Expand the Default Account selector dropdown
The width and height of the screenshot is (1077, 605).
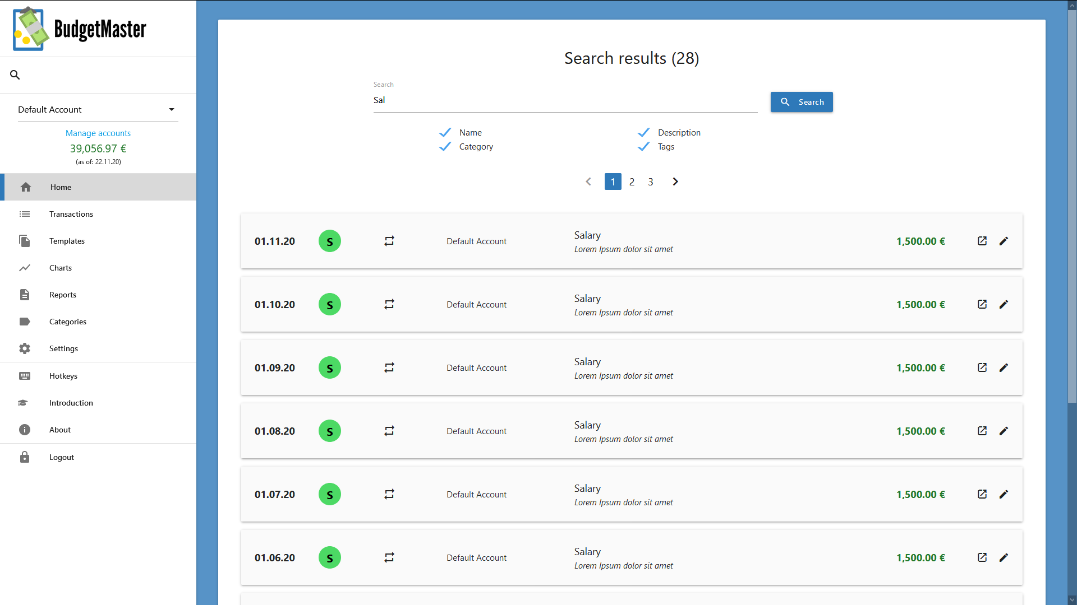[x=98, y=109]
